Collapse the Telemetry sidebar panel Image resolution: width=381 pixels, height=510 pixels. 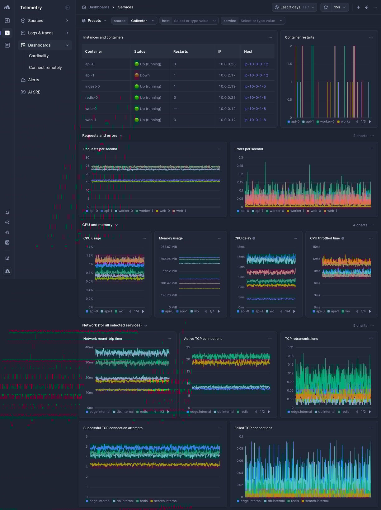(x=68, y=7)
